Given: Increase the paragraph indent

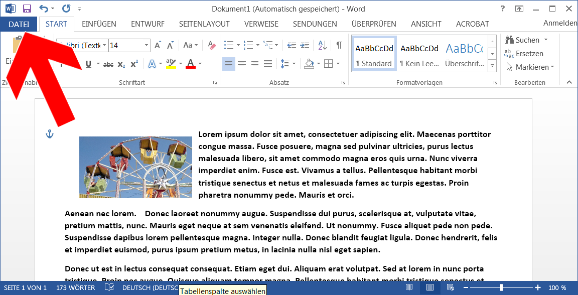Looking at the screenshot, I should (305, 45).
